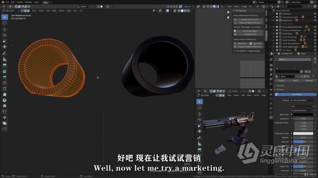Select the Knife tool
This screenshot has width=318, height=178.
click(5, 88)
